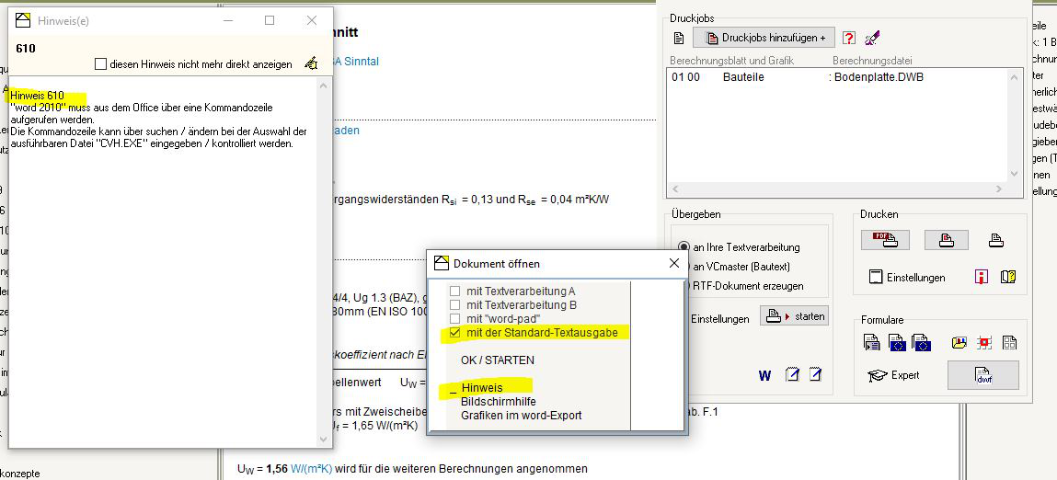Close the Dokument öffnen dialog
The height and width of the screenshot is (480, 1057).
pos(673,263)
